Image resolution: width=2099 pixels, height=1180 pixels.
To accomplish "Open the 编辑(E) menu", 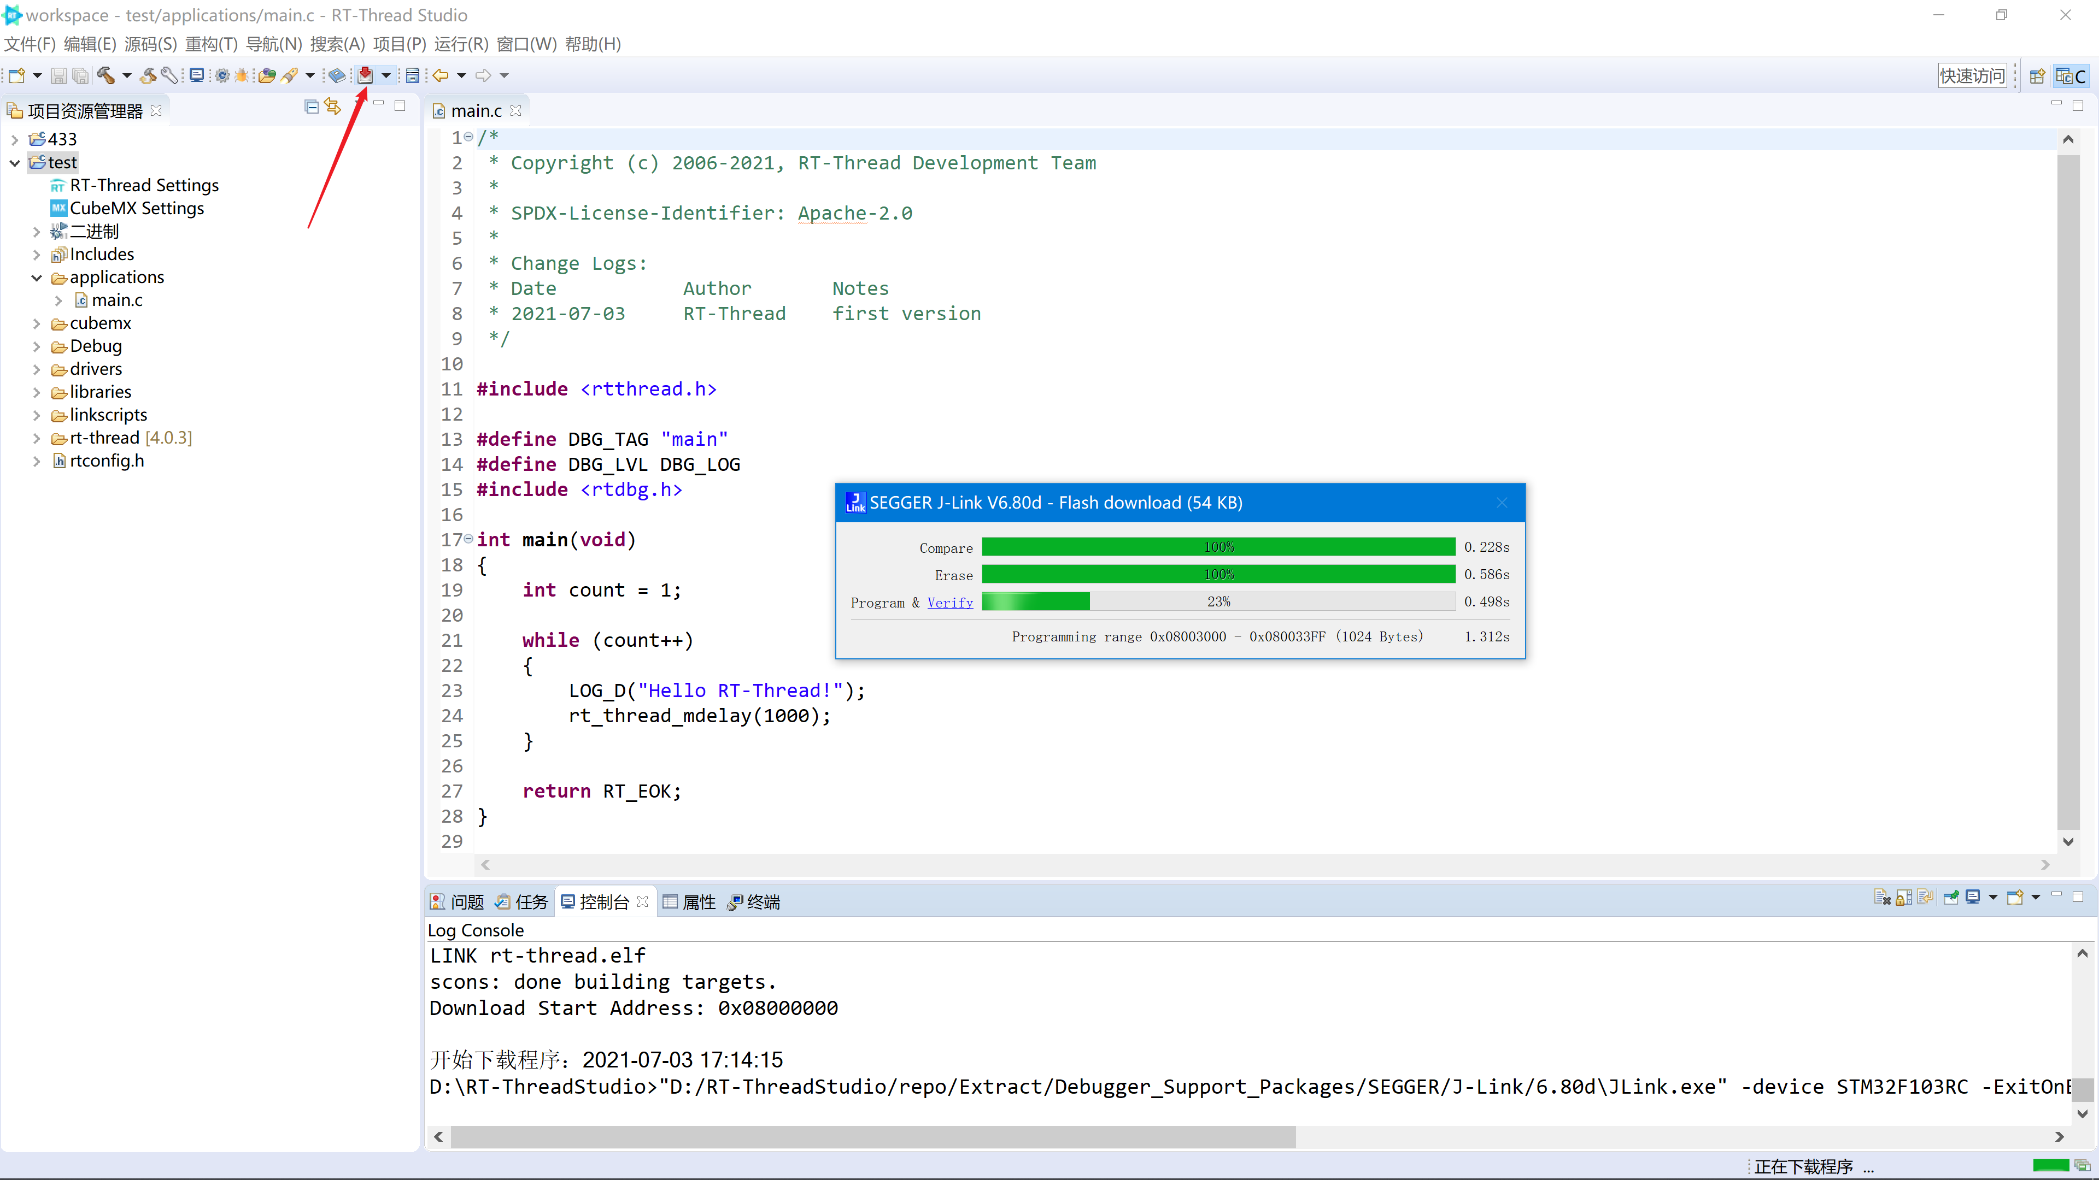I will 90,44.
